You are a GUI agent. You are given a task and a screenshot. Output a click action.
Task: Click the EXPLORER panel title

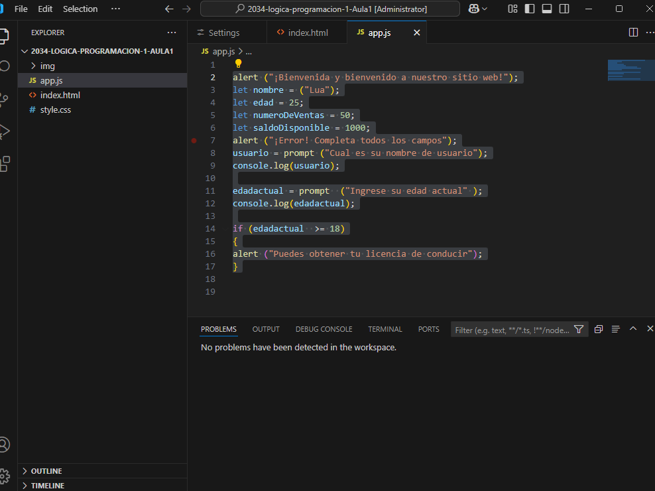[x=48, y=33]
